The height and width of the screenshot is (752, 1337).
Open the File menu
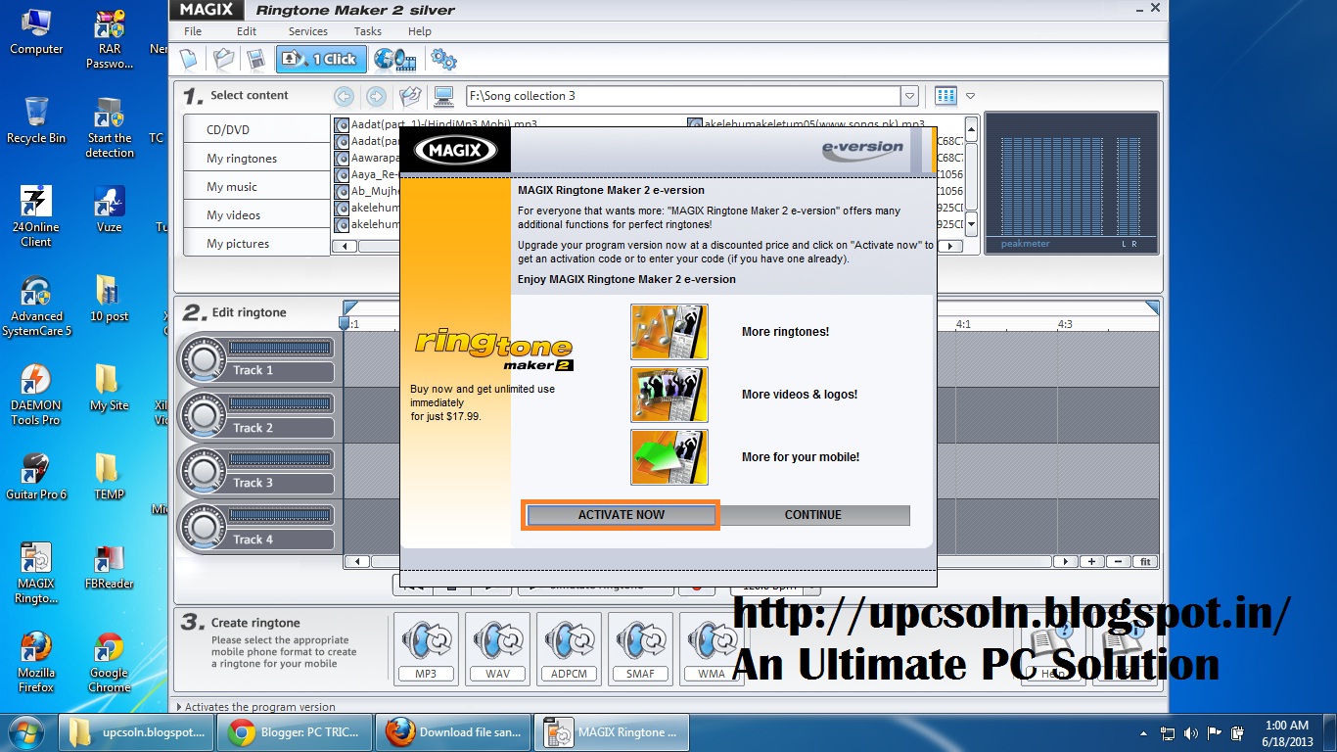193,31
